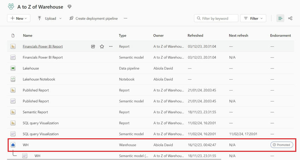Share the Financials Power BI Report

click(93, 46)
